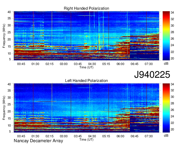Click 02:15 tick on Right Handed time axis
Image resolution: width=177 pixels, height=144 pixels.
click(x=49, y=64)
